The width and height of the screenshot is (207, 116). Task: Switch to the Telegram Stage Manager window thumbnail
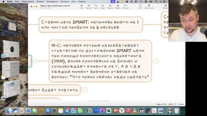click(x=11, y=49)
